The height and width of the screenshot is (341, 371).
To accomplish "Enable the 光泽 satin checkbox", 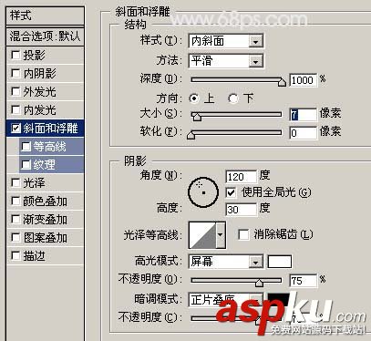I will [x=15, y=182].
